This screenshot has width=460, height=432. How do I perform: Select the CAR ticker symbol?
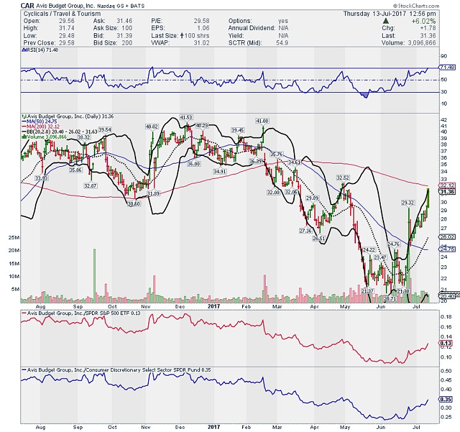point(27,6)
